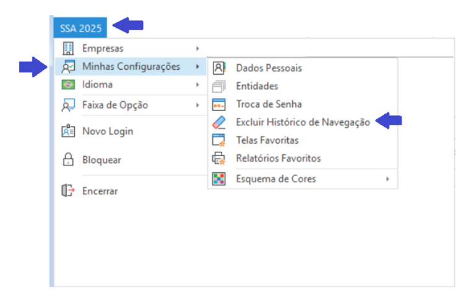Select Entidades in the submenu

257,86
